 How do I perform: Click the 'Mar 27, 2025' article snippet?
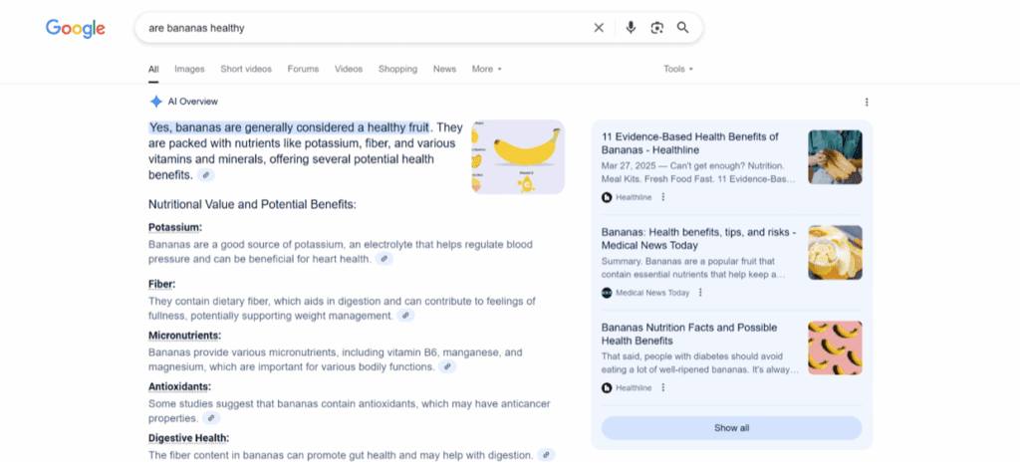(x=698, y=172)
